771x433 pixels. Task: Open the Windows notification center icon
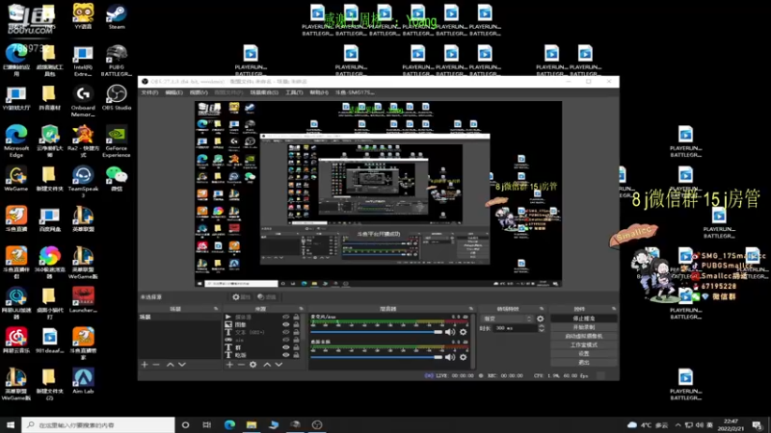pos(758,425)
